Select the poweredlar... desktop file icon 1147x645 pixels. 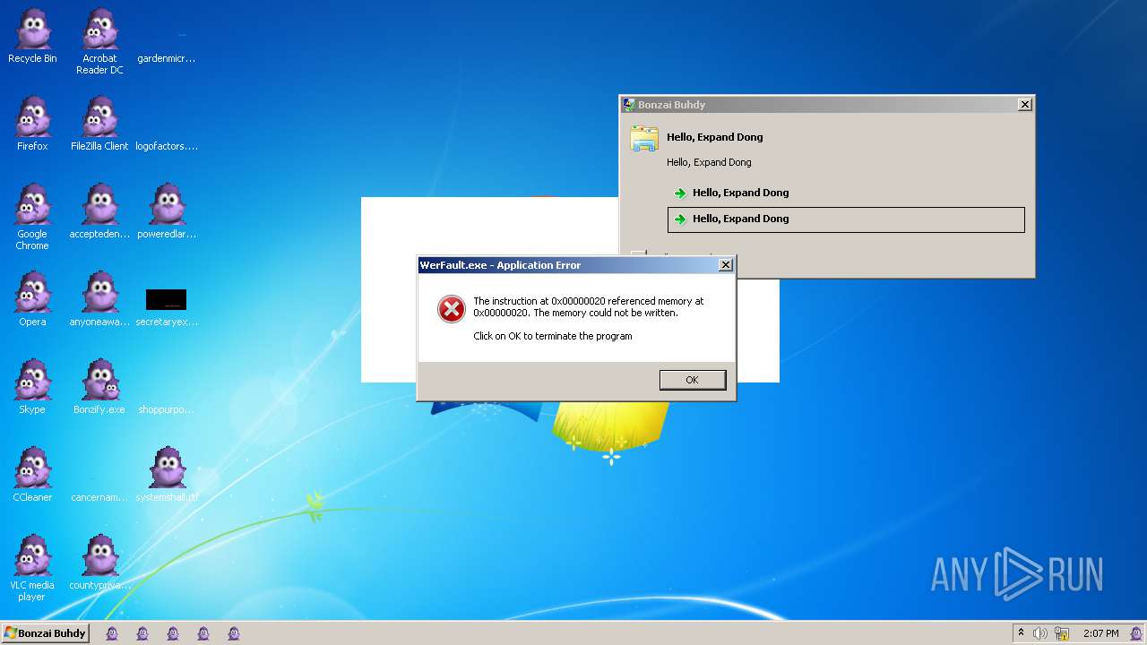pyautogui.click(x=167, y=211)
